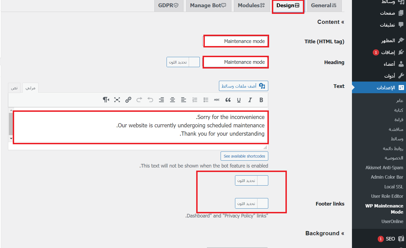Toggle paragraph text direction icon

click(x=106, y=100)
